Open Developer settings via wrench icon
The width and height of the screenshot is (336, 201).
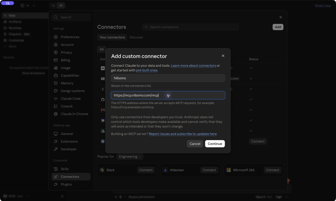pyautogui.click(x=56, y=149)
